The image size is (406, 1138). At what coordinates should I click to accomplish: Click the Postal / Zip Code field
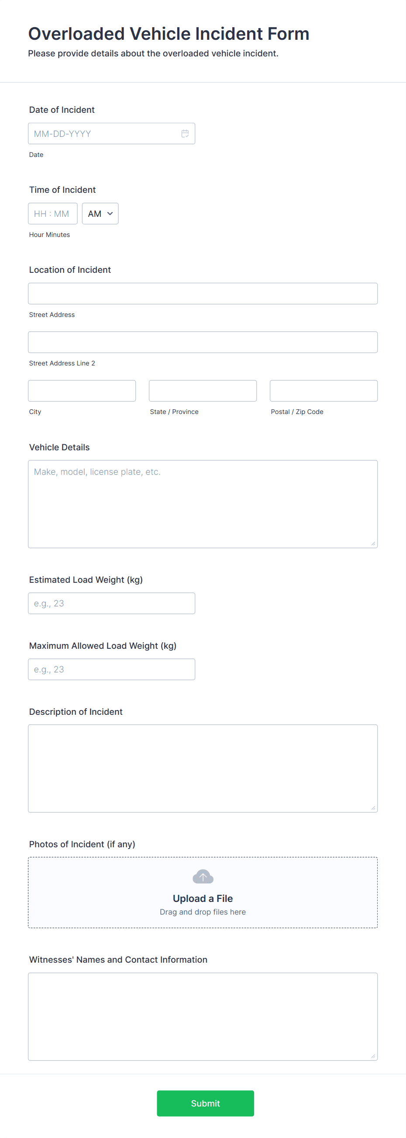coord(324,391)
